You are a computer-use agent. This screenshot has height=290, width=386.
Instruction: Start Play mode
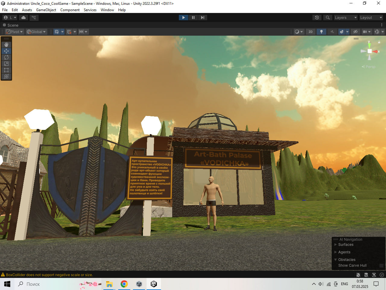183,18
